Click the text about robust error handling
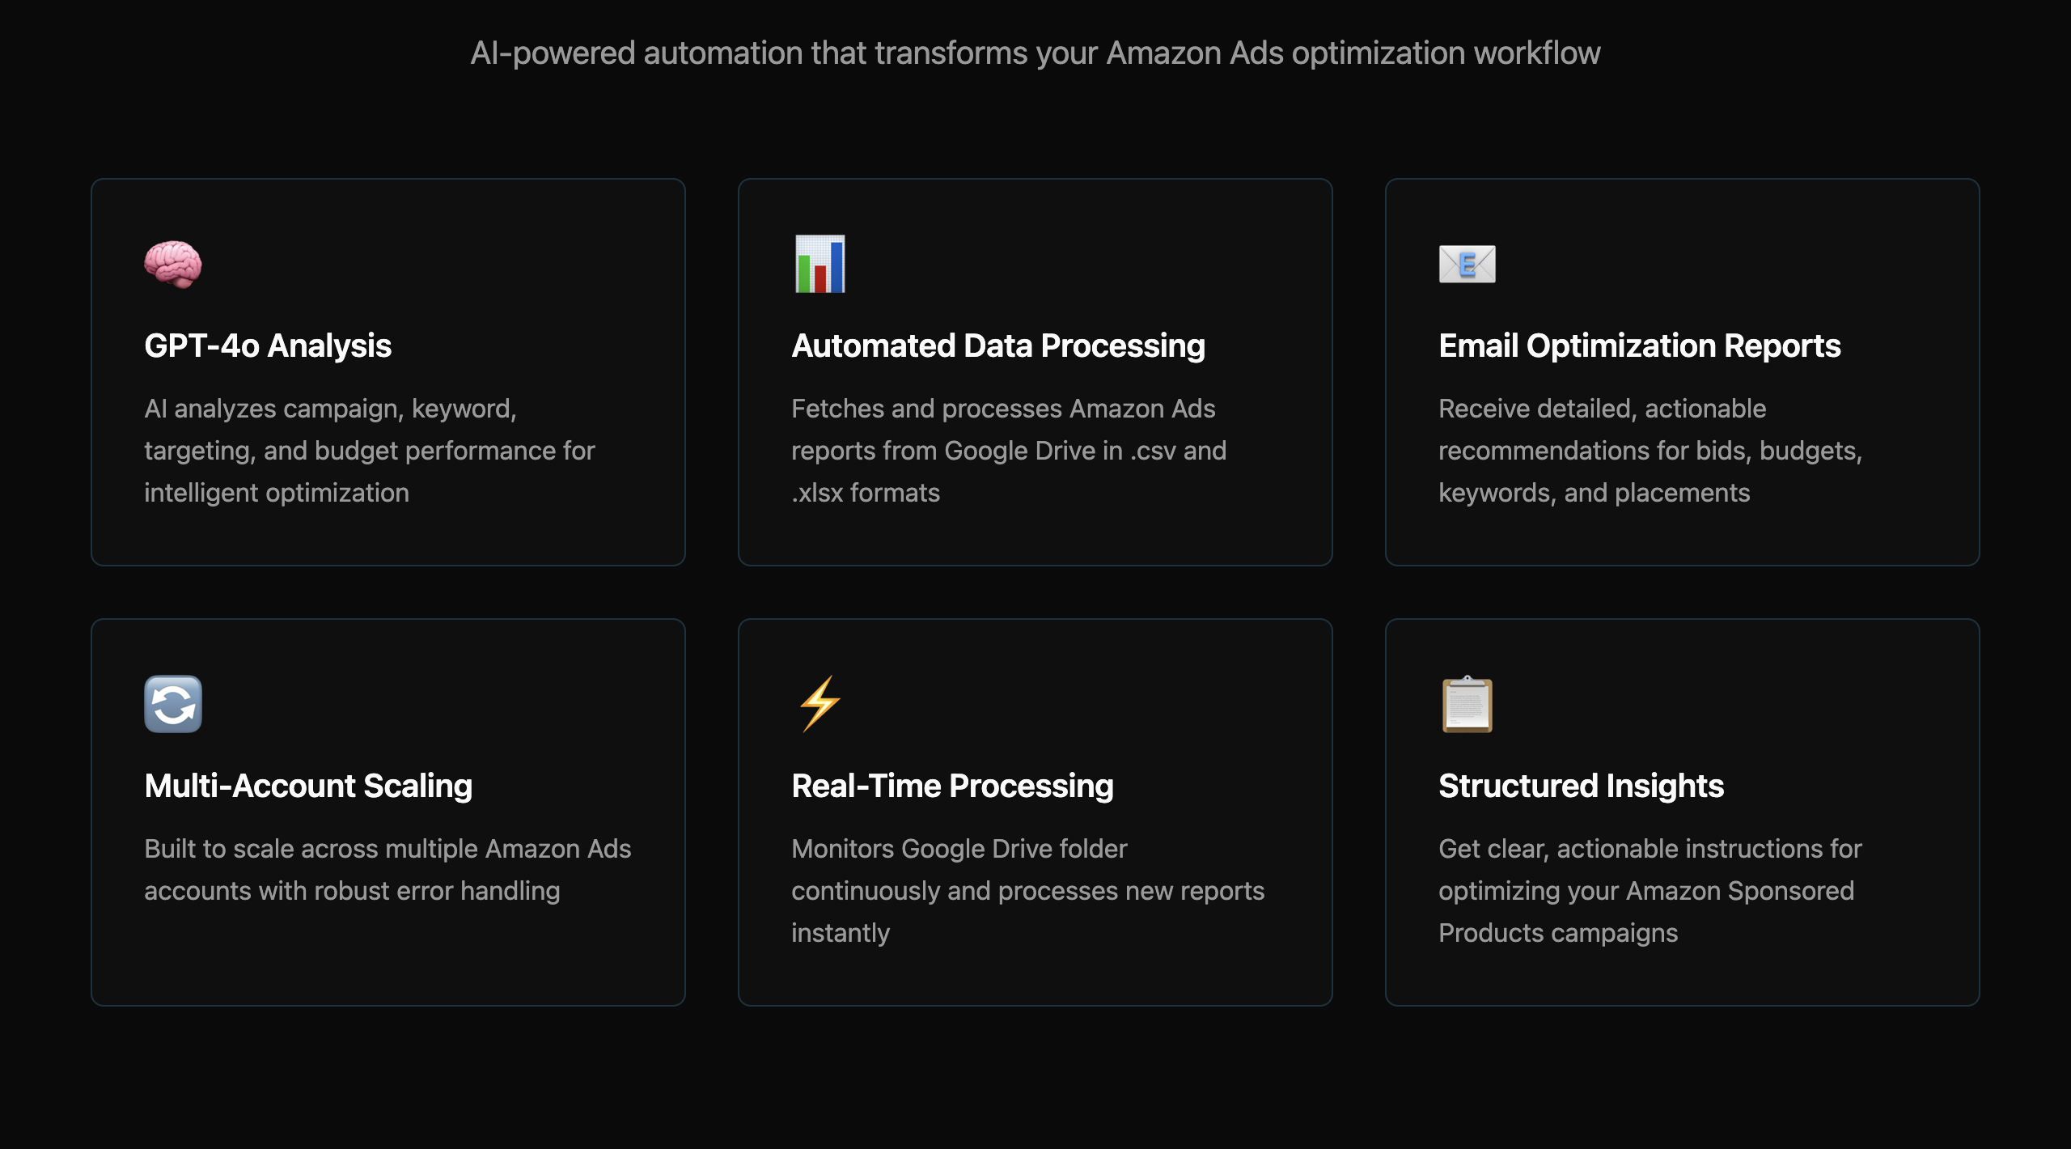This screenshot has height=1149, width=2071. pyautogui.click(x=388, y=870)
